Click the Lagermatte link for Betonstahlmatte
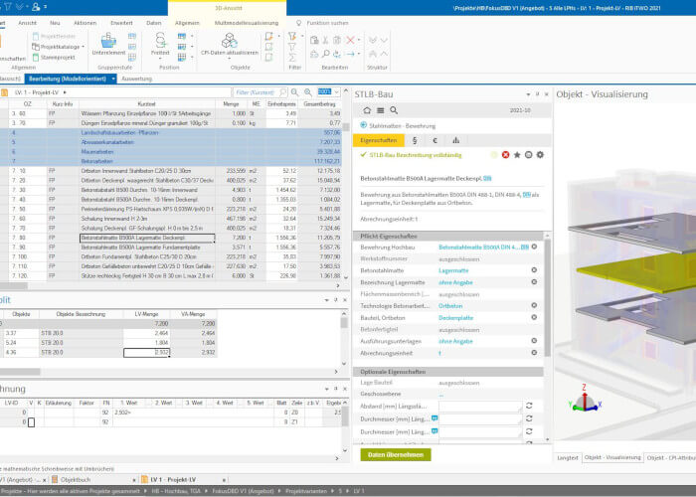696x497 pixels. 453,270
